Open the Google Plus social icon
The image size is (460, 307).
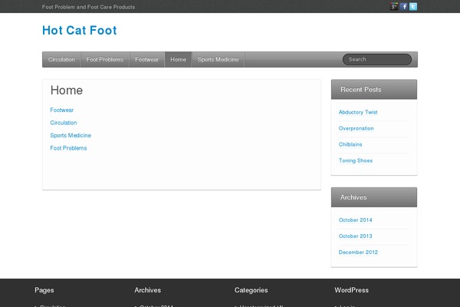click(x=394, y=6)
